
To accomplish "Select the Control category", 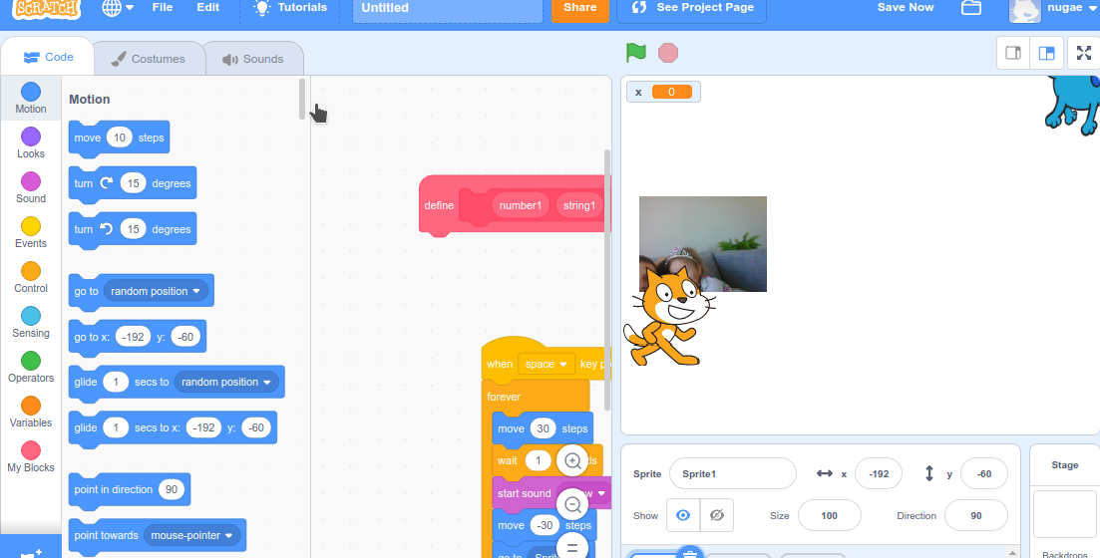I will coord(31,278).
